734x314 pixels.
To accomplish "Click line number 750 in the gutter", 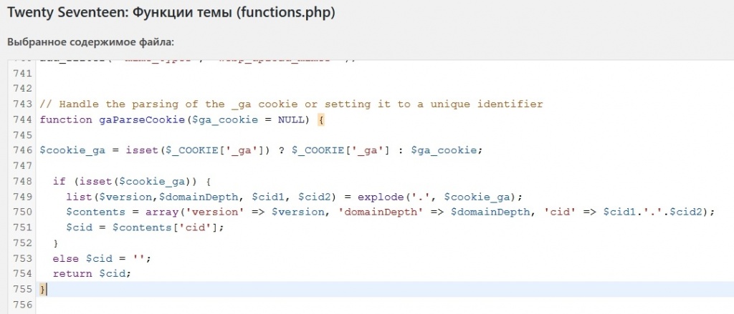I will click(22, 212).
